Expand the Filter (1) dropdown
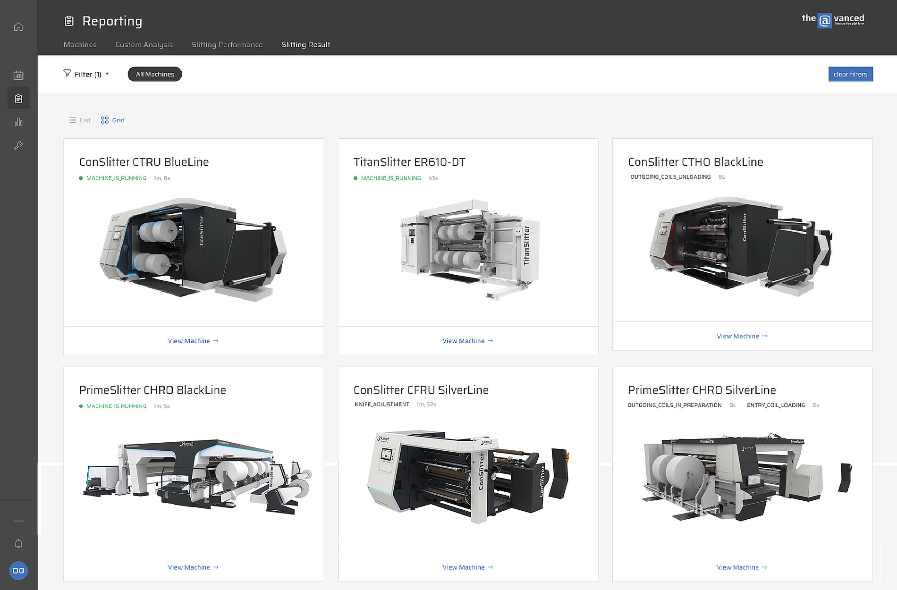The image size is (897, 590). [x=86, y=74]
